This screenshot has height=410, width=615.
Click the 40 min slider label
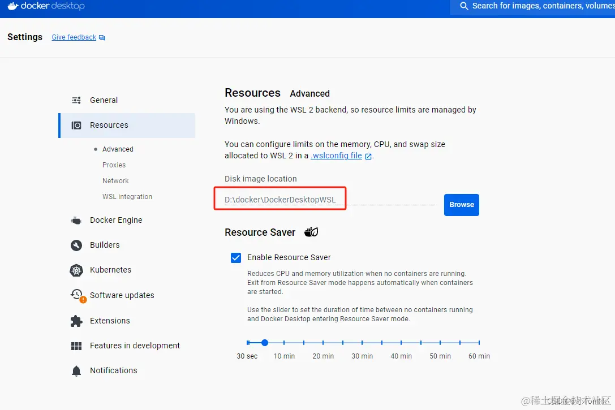[x=401, y=356]
